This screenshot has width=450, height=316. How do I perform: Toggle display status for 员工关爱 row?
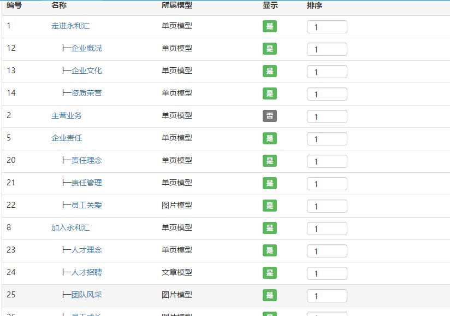tap(269, 206)
